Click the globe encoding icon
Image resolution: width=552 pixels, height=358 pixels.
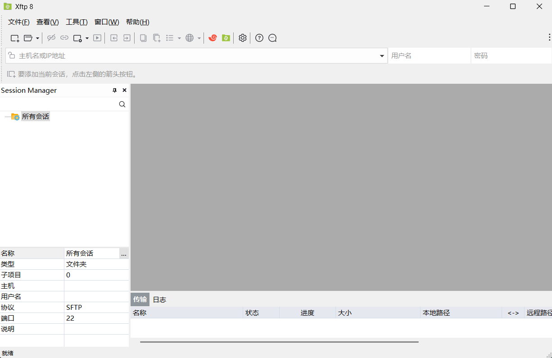[190, 38]
